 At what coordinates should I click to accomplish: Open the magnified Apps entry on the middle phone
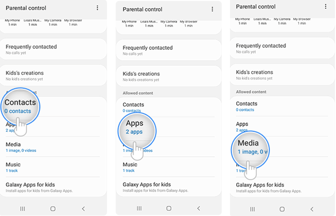[x=137, y=131]
